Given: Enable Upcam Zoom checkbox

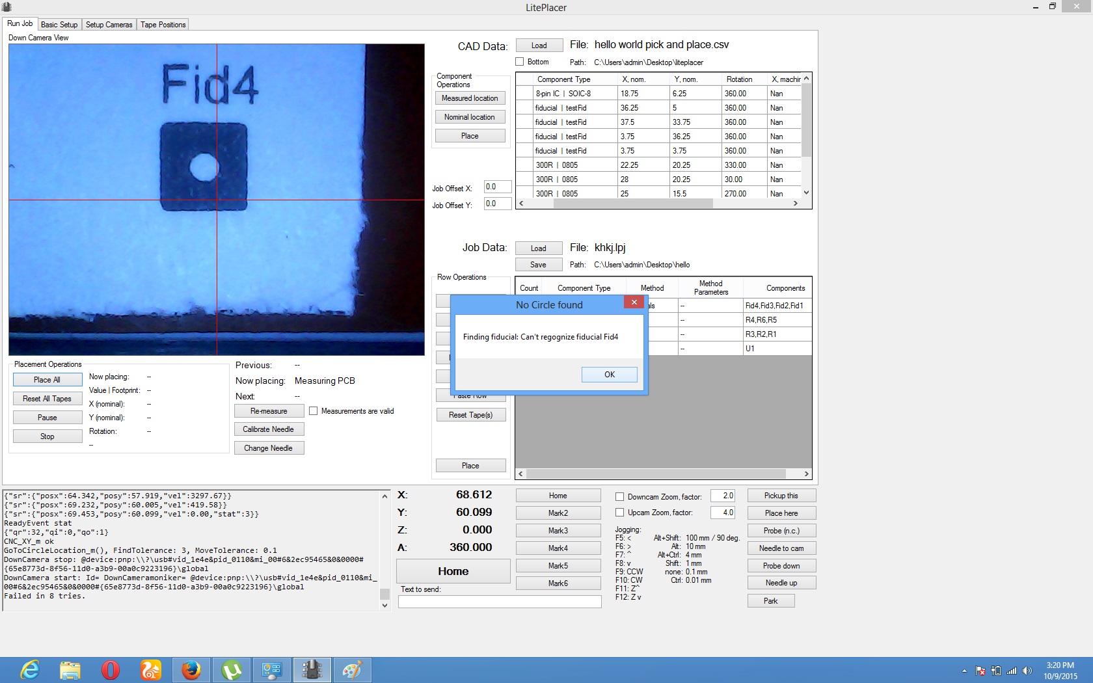Looking at the screenshot, I should pos(620,513).
